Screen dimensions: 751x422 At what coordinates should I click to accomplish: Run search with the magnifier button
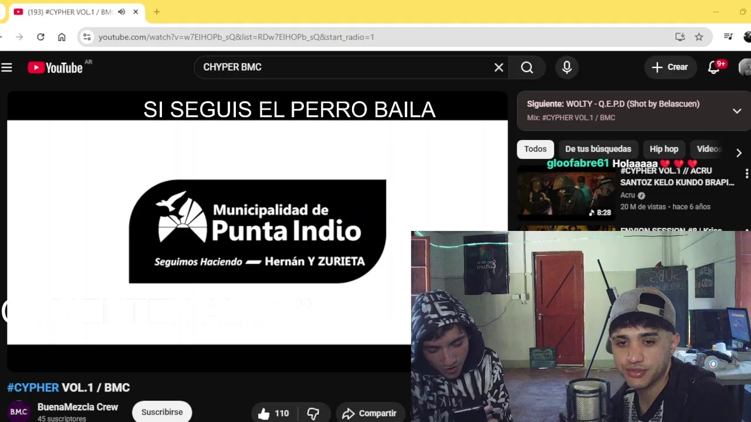(527, 67)
